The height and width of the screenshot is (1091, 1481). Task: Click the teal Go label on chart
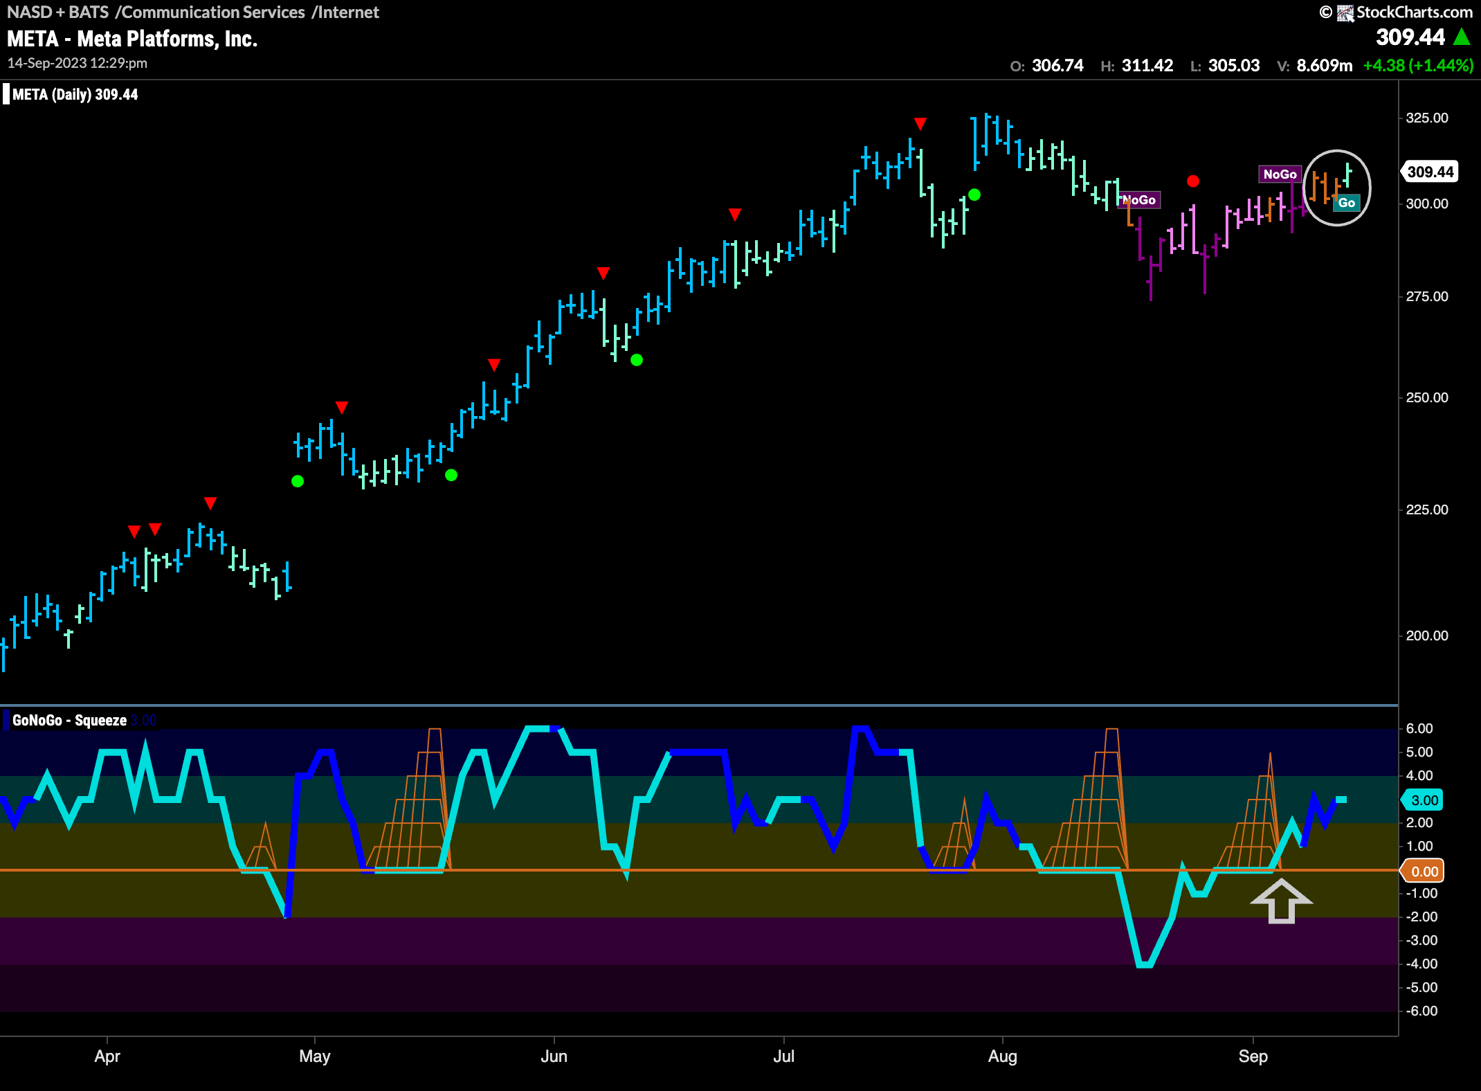point(1346,203)
